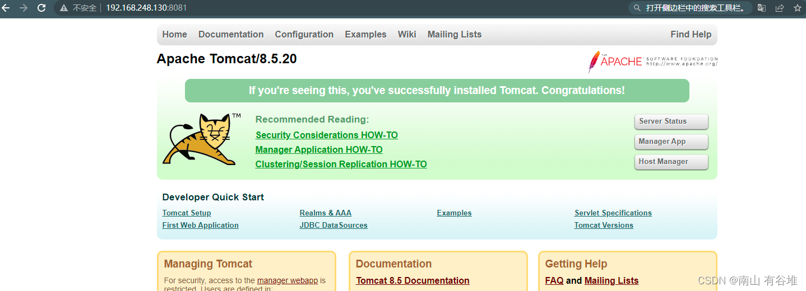Click the Host Manager button
The width and height of the screenshot is (806, 291).
click(x=671, y=162)
